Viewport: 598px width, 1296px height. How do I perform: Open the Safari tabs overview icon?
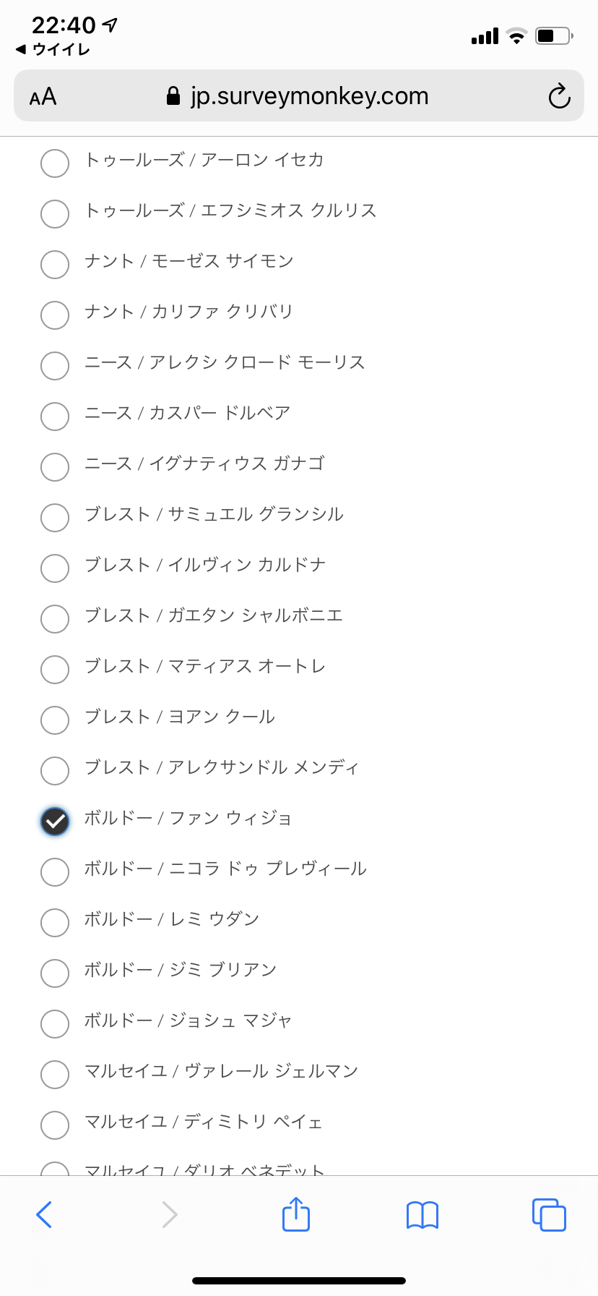click(x=549, y=1214)
